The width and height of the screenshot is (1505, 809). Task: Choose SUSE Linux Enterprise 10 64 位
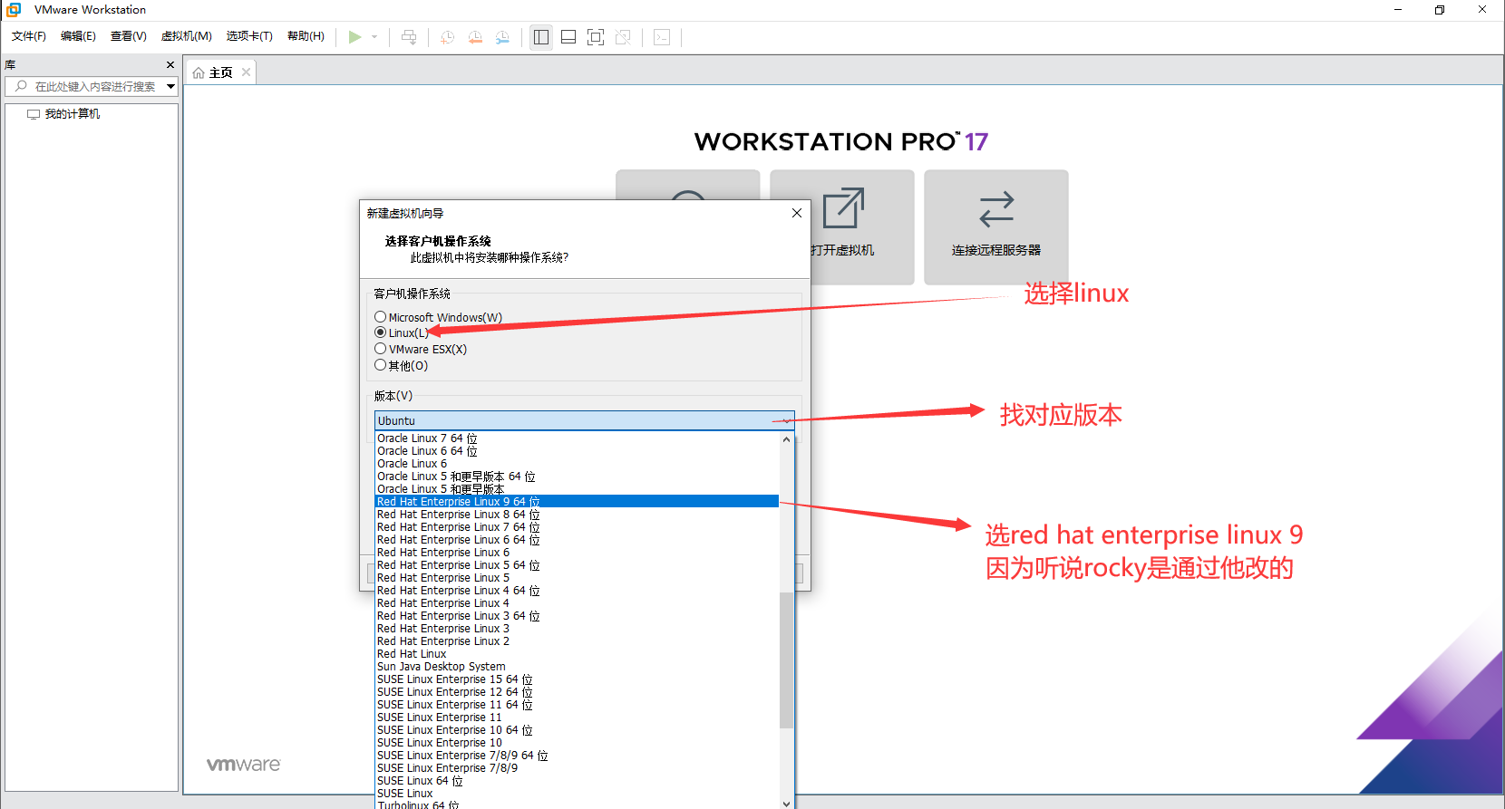click(x=578, y=730)
